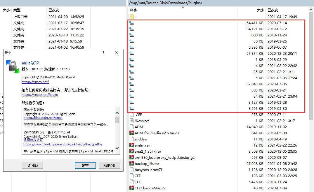Viewport: 314px width, 192px height.
Task: Close the 关于 About dialog
Action: pos(117,53)
